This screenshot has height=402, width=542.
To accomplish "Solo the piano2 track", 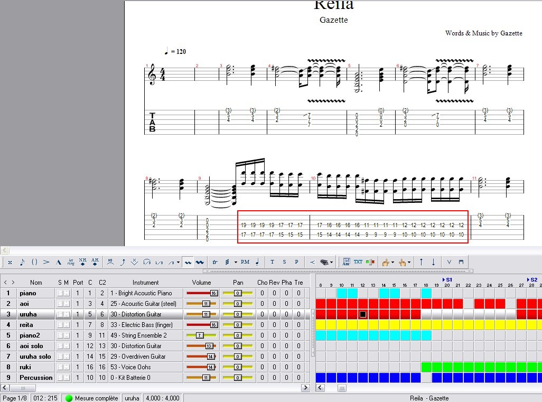I will click(x=60, y=335).
